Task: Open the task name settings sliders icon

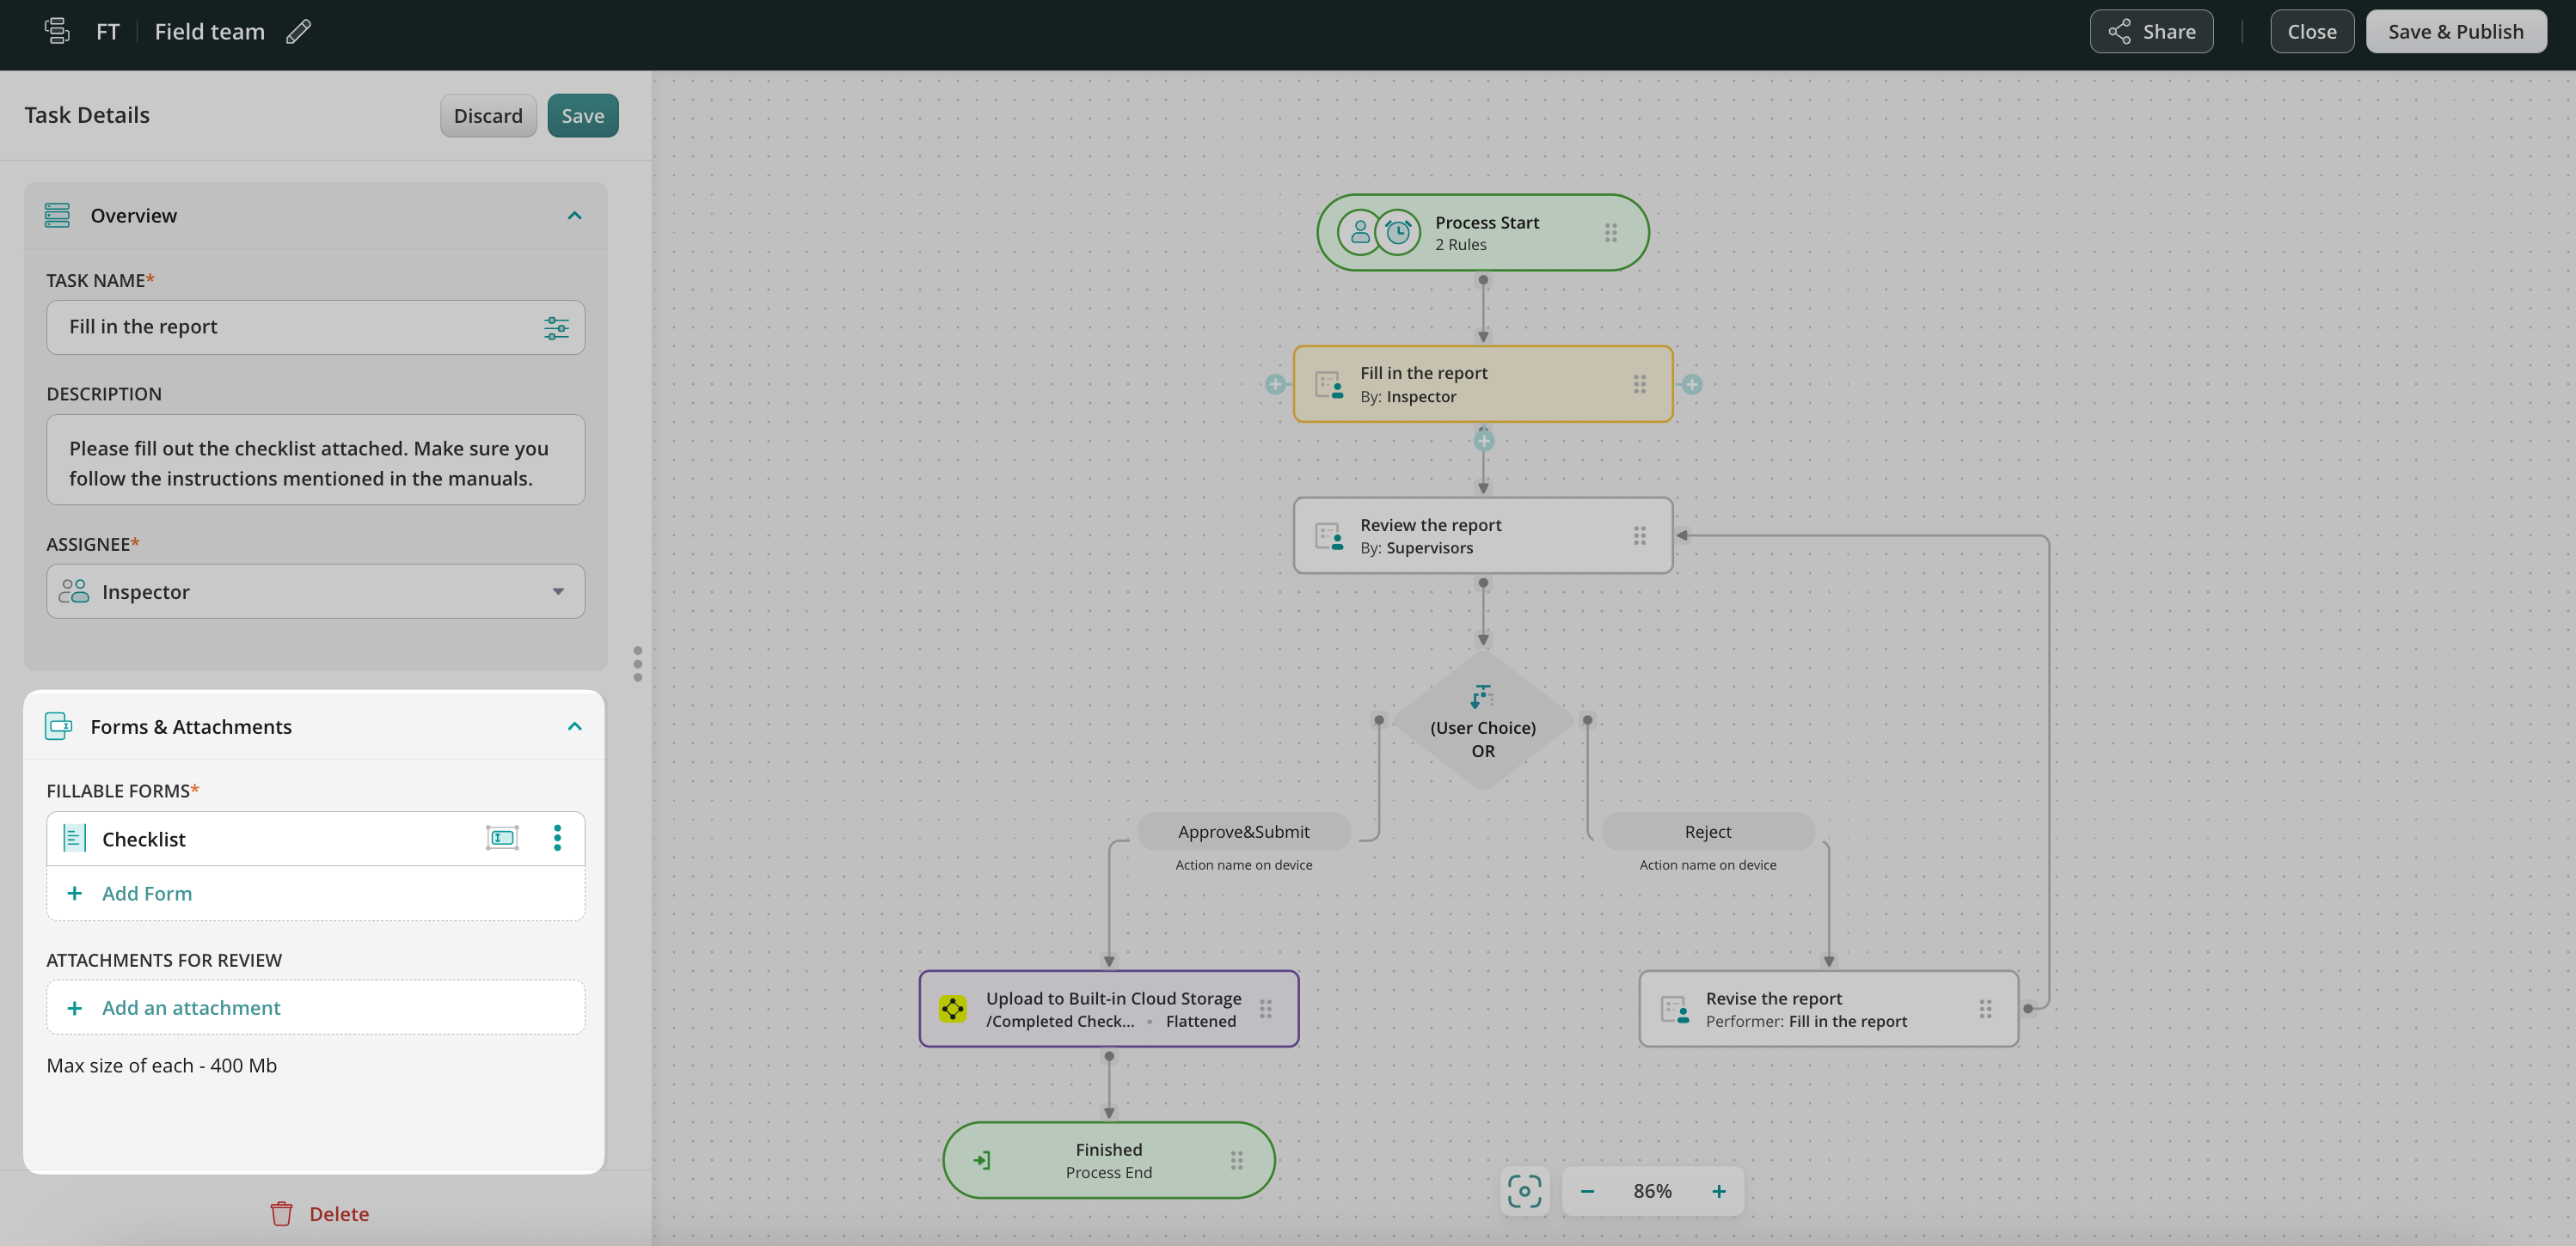Action: tap(556, 327)
